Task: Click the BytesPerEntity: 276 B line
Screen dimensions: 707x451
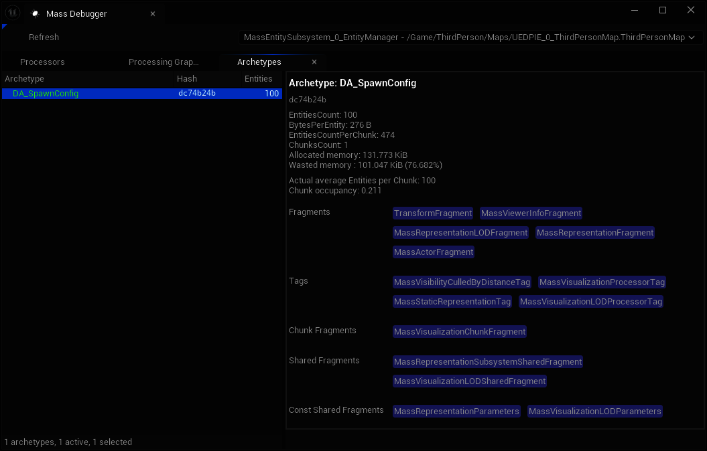Action: (x=330, y=124)
